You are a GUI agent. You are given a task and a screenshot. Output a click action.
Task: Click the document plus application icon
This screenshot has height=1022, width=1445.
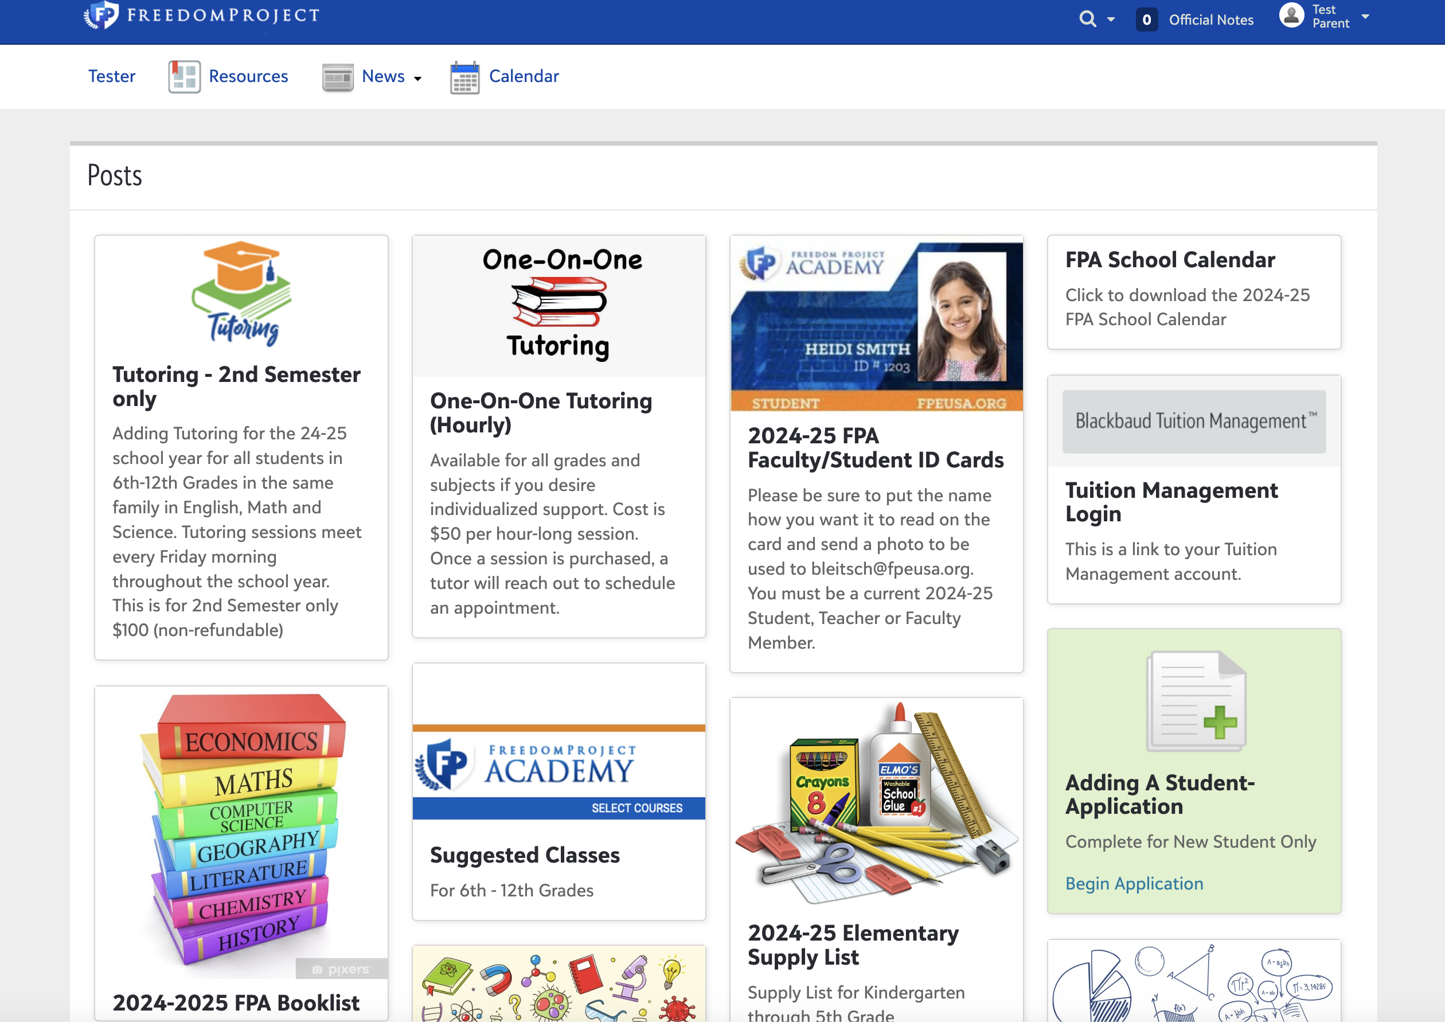[x=1196, y=700]
